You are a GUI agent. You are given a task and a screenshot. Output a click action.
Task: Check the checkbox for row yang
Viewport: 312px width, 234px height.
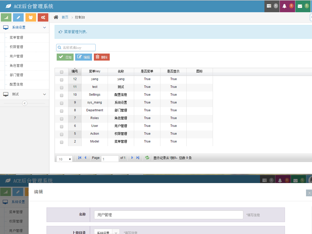pos(62,80)
